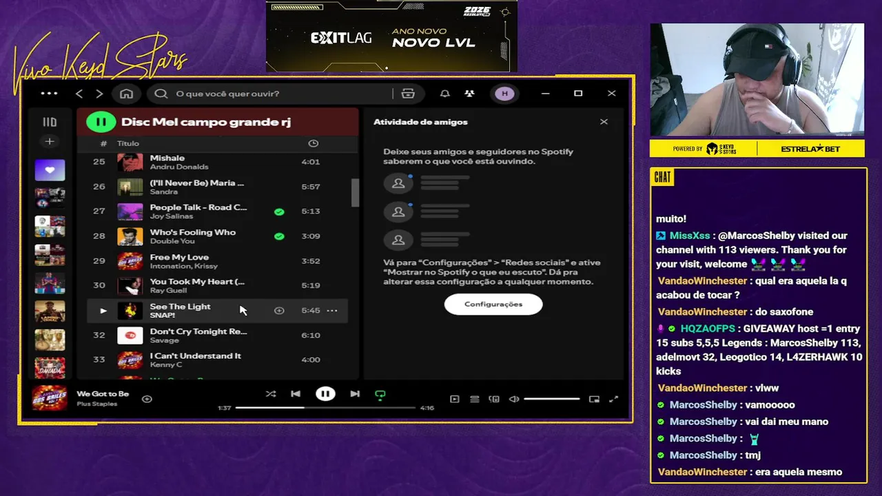The height and width of the screenshot is (496, 882).
Task: Select track 'You Took My Heart'
Action: pyautogui.click(x=217, y=286)
